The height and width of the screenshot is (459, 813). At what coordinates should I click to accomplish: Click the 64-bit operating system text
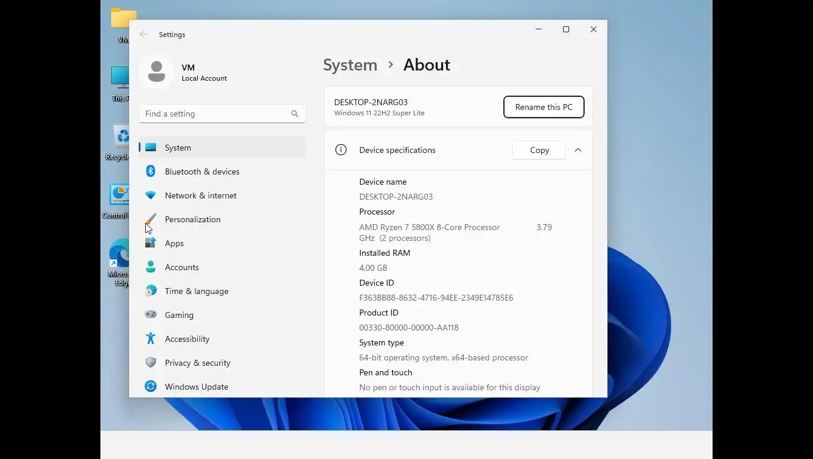coord(444,357)
